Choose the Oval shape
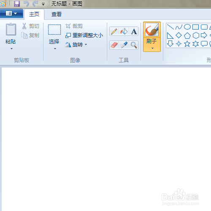This screenshot has height=211, width=211. point(187,27)
